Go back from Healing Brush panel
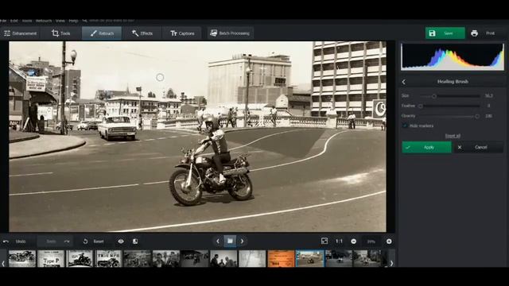The image size is (509, 286). [404, 82]
